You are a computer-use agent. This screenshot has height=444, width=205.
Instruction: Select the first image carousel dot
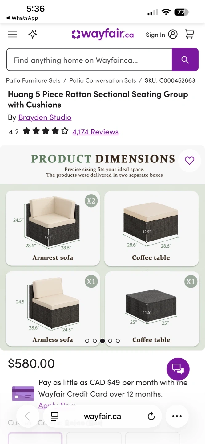click(x=87, y=341)
